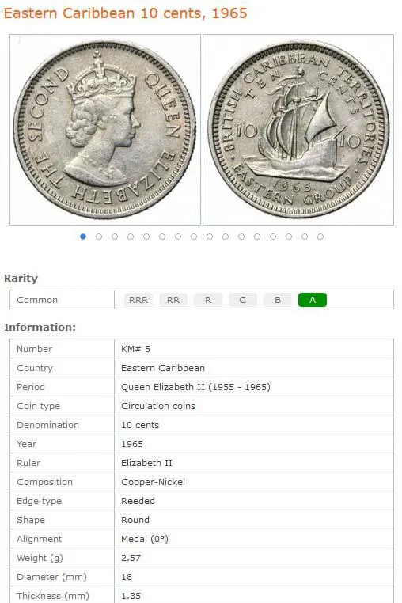Click the B rarity badge
402x603 pixels.
coord(277,300)
